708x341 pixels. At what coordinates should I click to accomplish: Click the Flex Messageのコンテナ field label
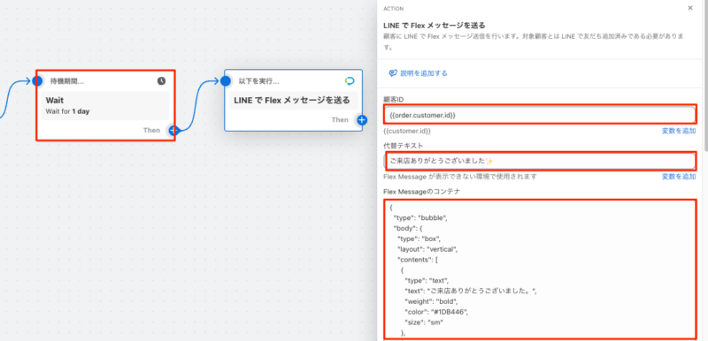422,192
